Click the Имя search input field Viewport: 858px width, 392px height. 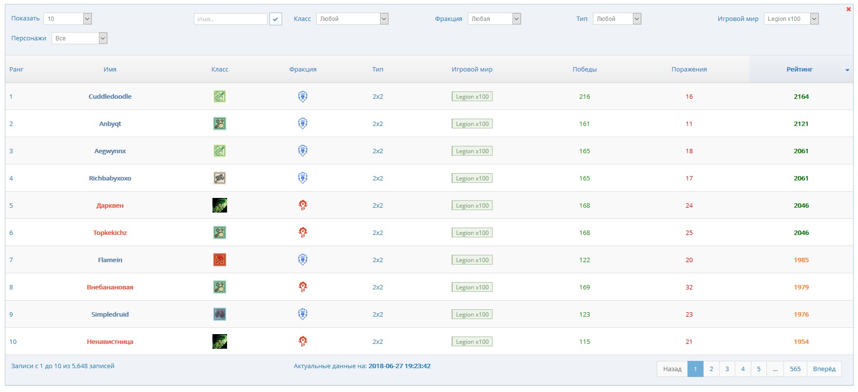230,19
